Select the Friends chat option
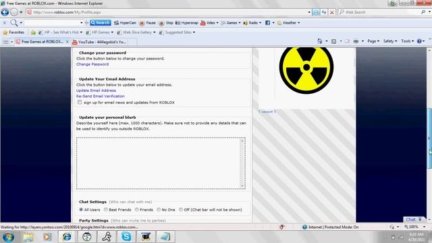Image resolution: width=432 pixels, height=243 pixels. click(137, 210)
